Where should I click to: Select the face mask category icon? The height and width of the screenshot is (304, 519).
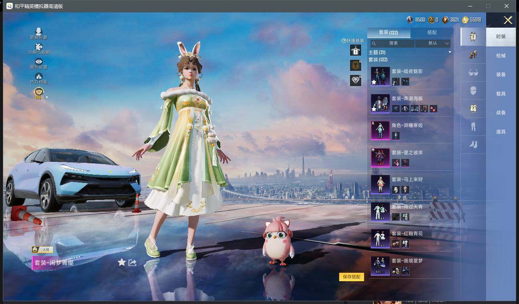click(x=473, y=91)
